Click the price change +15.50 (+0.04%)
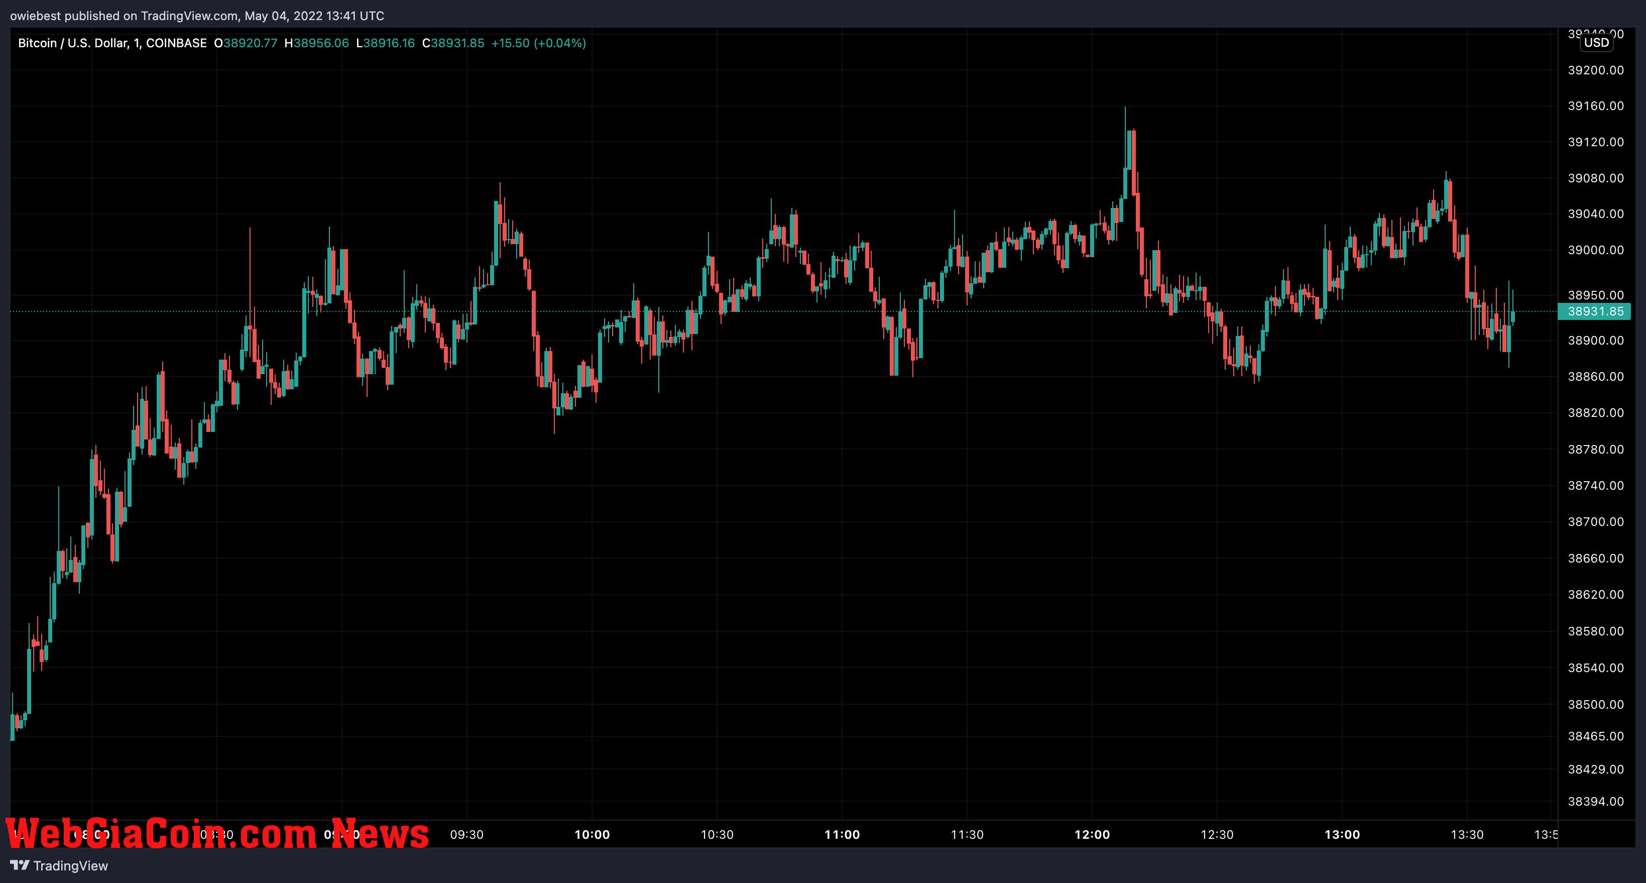 point(538,43)
